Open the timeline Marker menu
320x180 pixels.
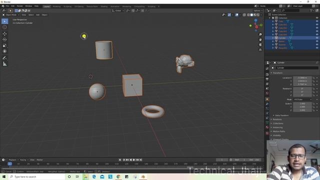coord(40,160)
